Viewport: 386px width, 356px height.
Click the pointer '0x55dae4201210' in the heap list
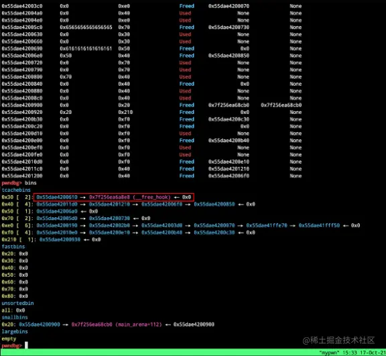coord(229,169)
